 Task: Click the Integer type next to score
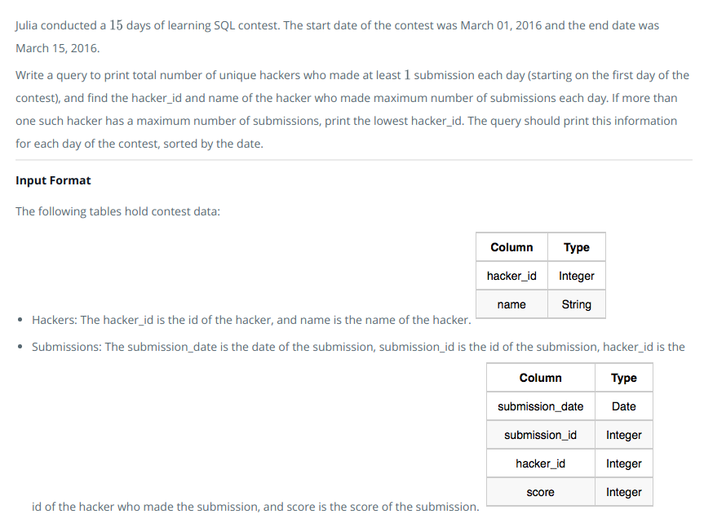tap(623, 492)
